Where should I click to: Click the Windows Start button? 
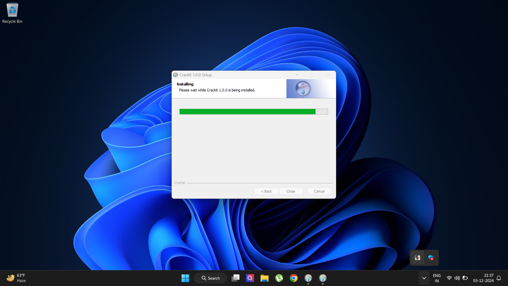tap(185, 278)
